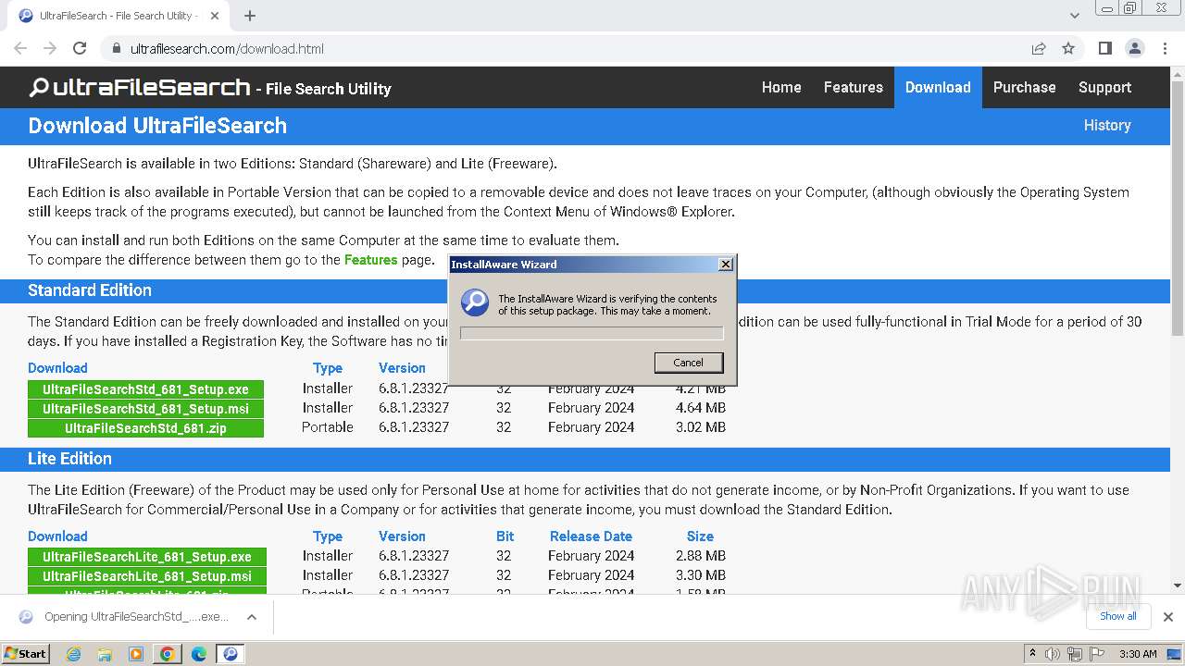This screenshot has width=1185, height=666.
Task: Open File Explorer from taskbar
Action: [x=105, y=654]
